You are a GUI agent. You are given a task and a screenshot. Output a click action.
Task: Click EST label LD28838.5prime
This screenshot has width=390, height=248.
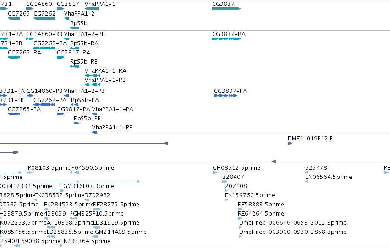70,232
